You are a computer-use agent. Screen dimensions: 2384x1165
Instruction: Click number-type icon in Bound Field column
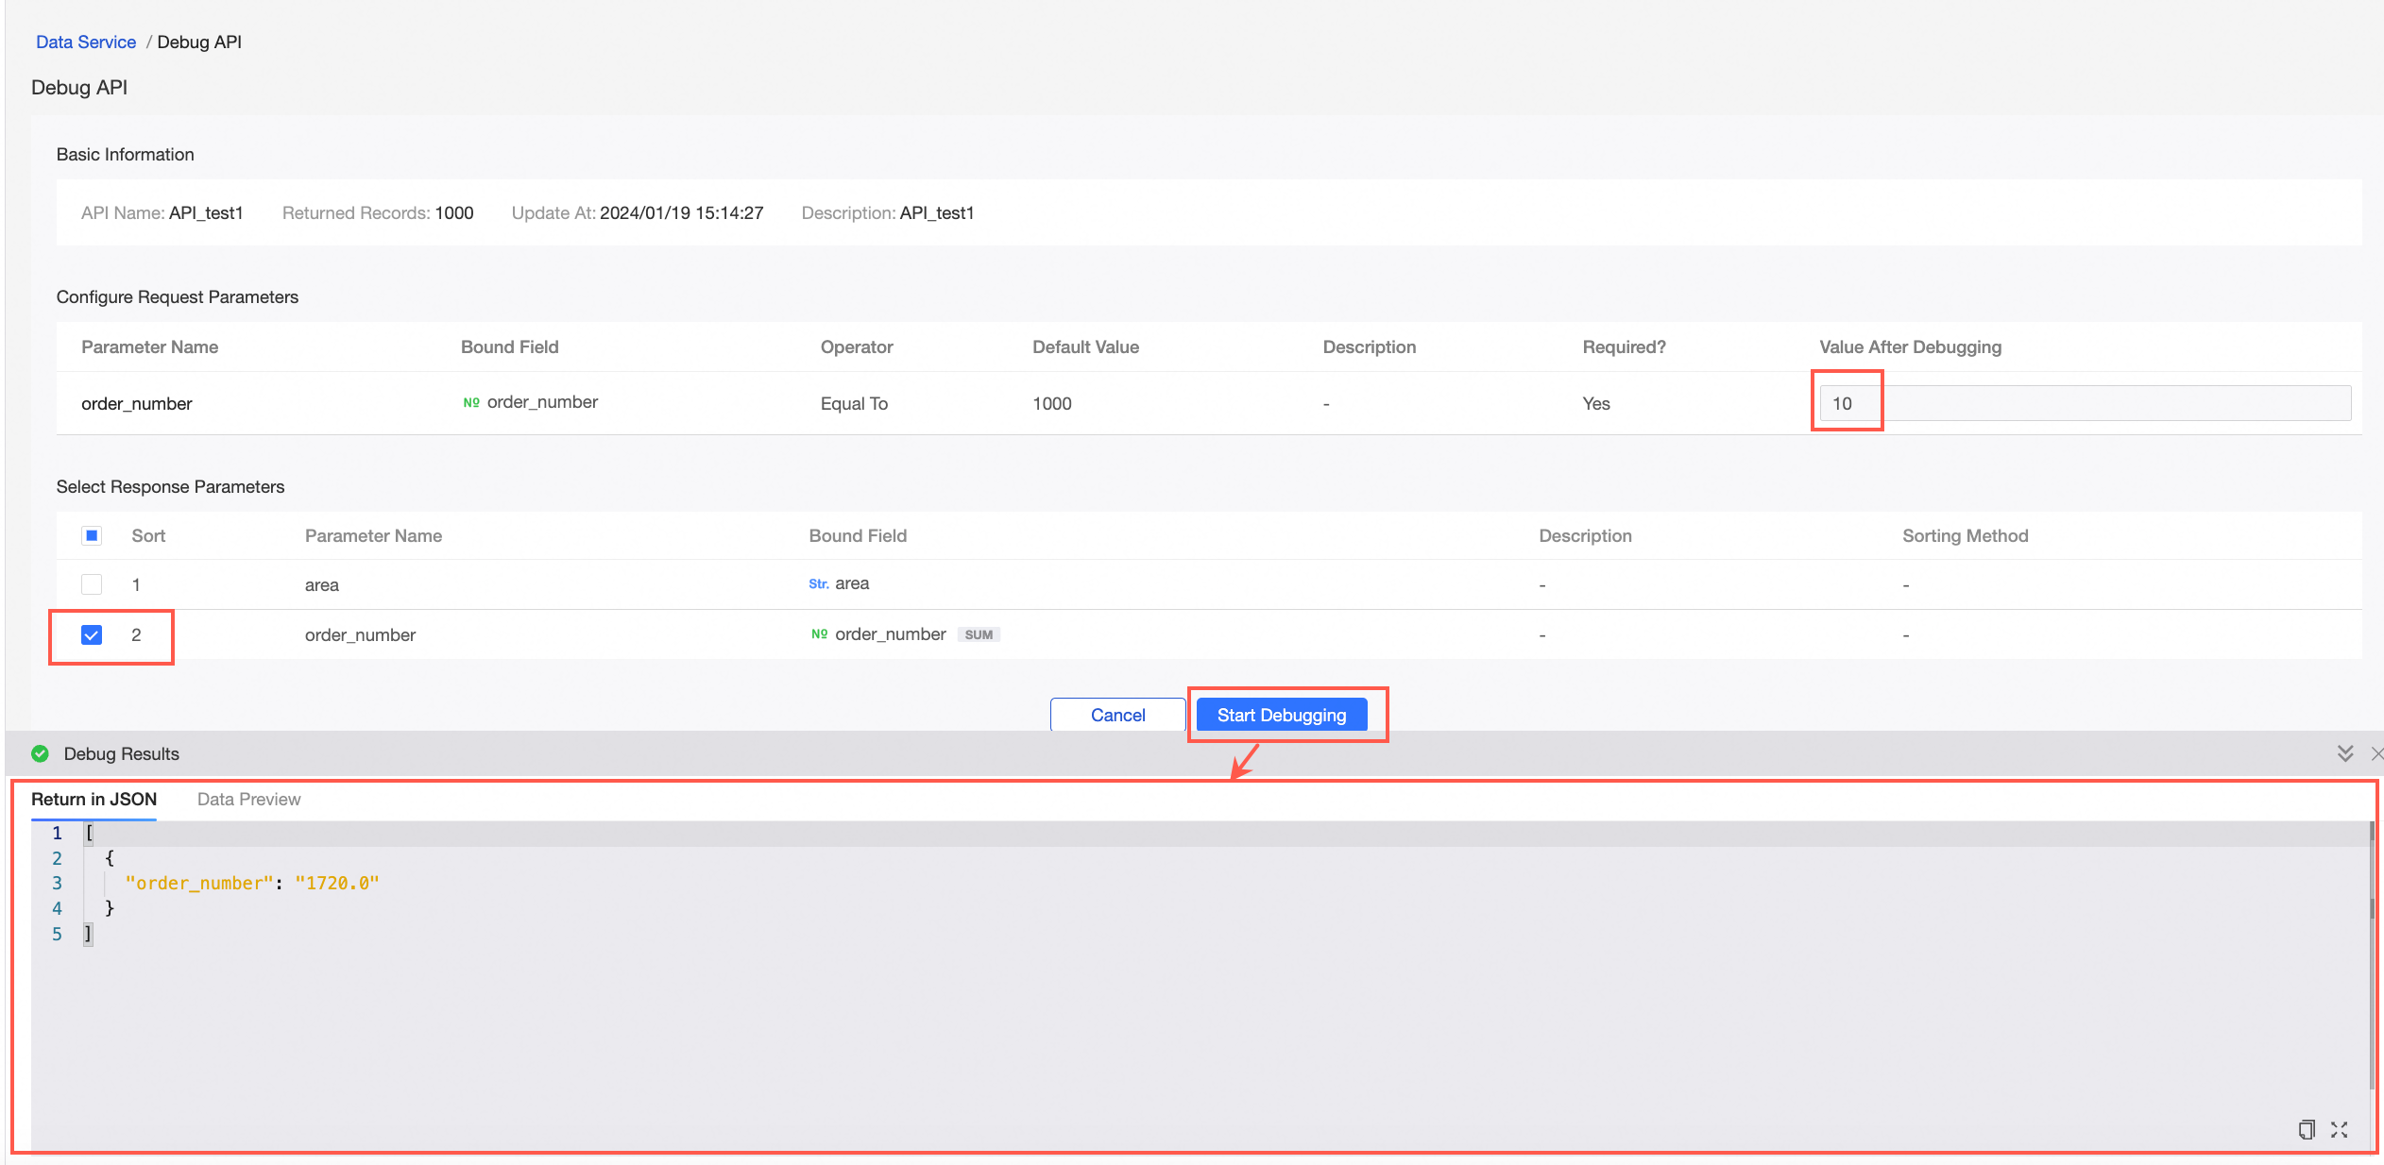point(470,402)
